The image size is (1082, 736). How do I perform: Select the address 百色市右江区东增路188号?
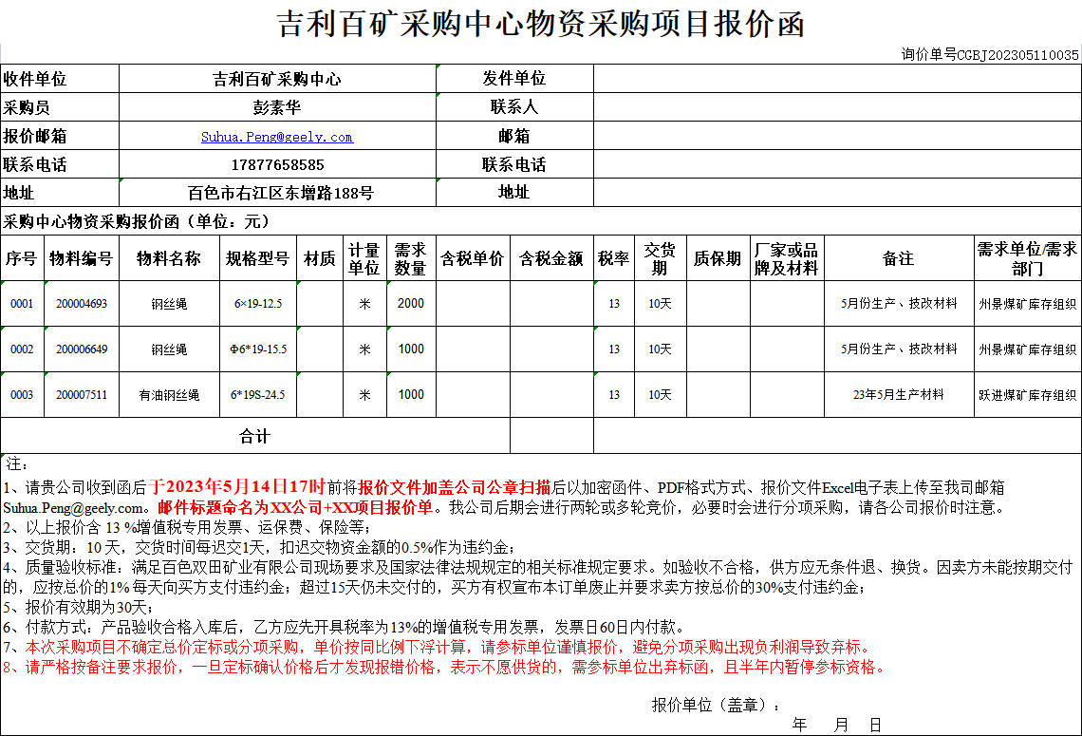point(280,194)
